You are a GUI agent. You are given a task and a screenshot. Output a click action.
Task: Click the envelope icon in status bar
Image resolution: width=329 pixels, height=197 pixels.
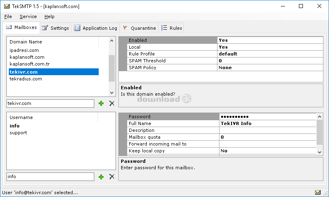click(318, 192)
